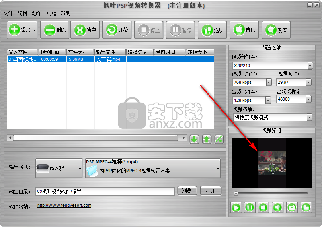This screenshot has height=227, width=322.
Task: Select the D:\桌面\说明... input file cell
Action: point(23,59)
